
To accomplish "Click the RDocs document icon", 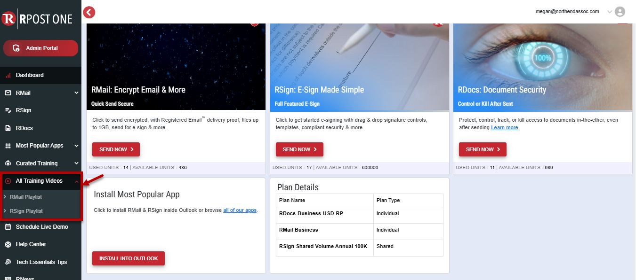I will 8,128.
